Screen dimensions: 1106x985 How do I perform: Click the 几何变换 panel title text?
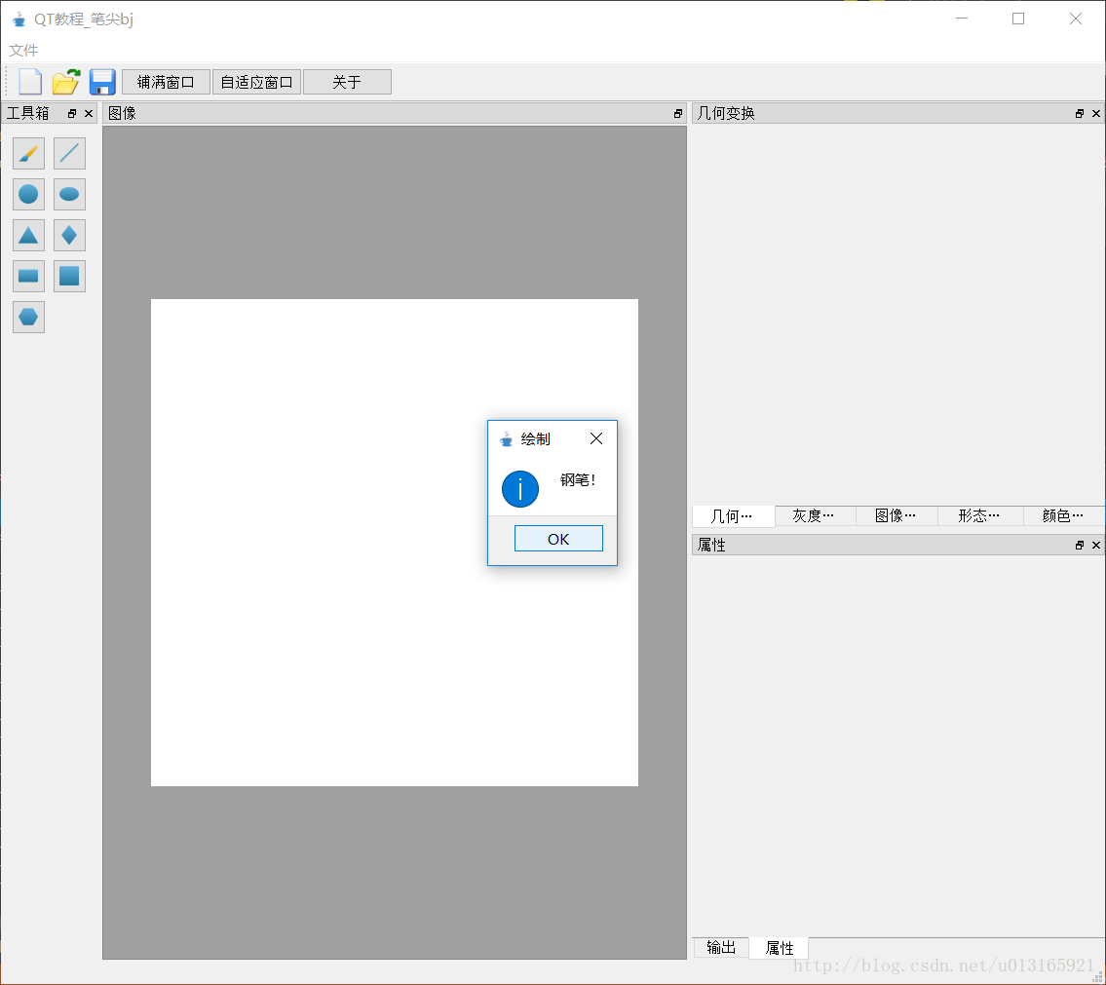pyautogui.click(x=726, y=113)
